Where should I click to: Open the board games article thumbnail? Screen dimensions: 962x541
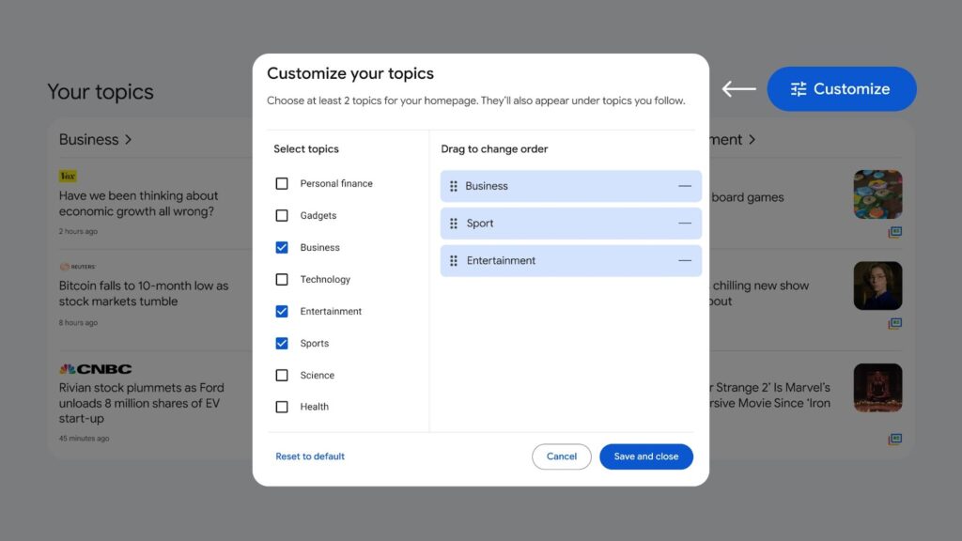877,194
